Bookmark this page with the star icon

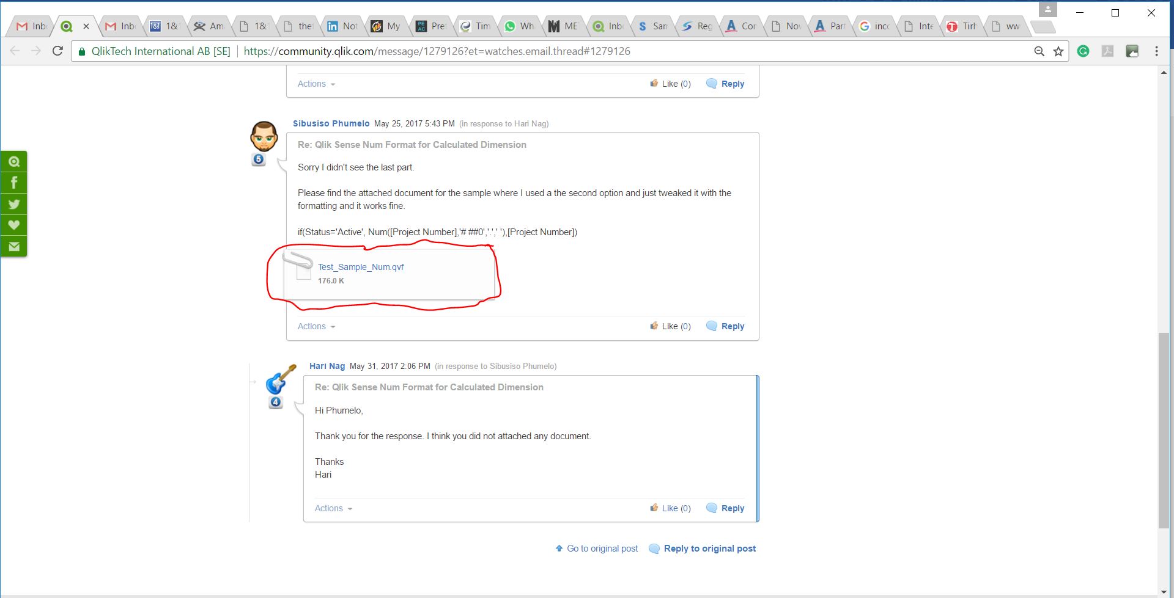[x=1058, y=51]
